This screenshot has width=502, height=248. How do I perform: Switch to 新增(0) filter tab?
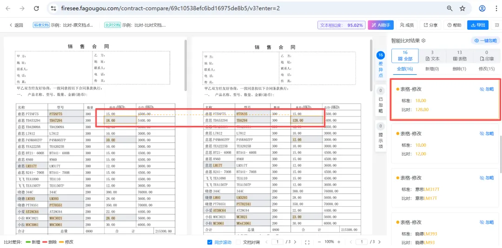coord(432,69)
